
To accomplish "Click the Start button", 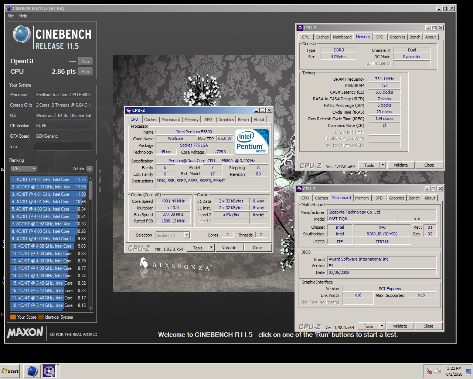I will (x=10, y=371).
